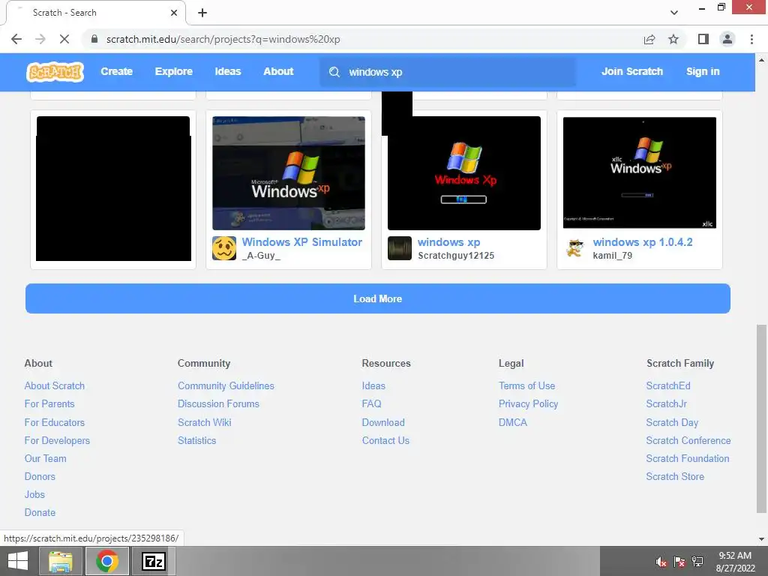
Task: Open windows xp 1.0.4.2 thumbnail
Action: click(x=640, y=173)
